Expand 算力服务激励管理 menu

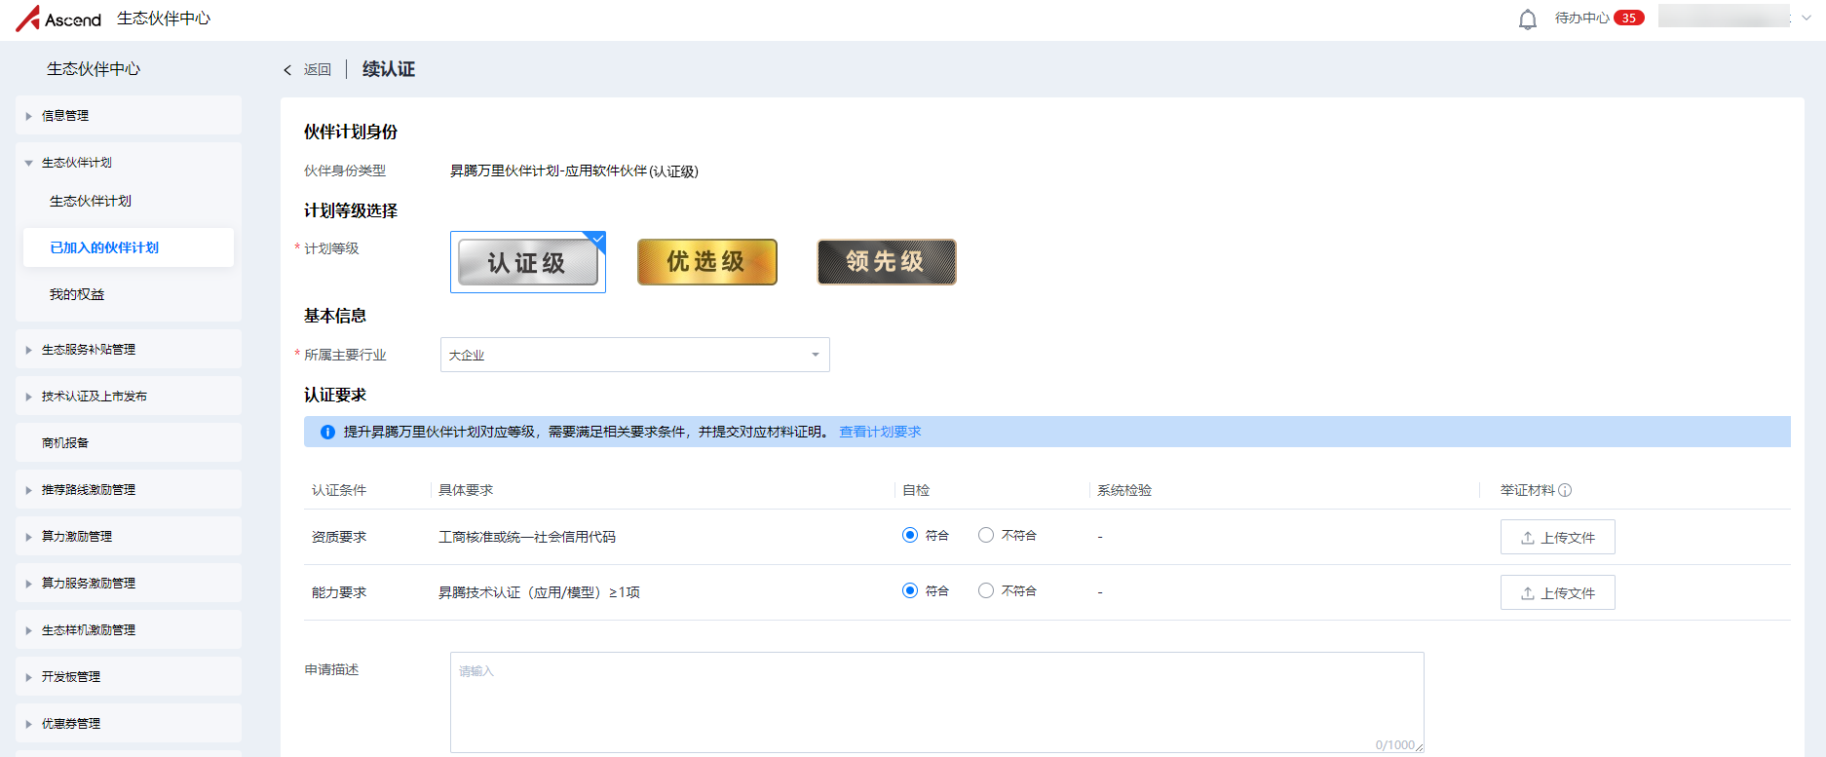(129, 583)
